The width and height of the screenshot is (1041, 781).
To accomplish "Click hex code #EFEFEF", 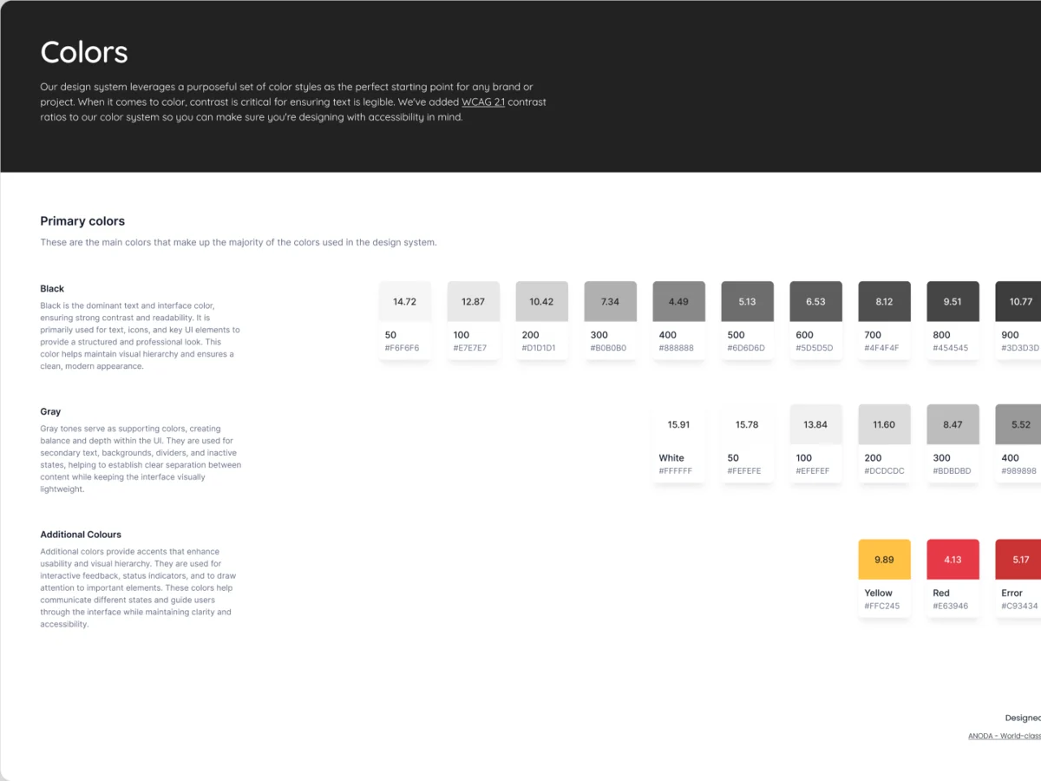I will (813, 471).
